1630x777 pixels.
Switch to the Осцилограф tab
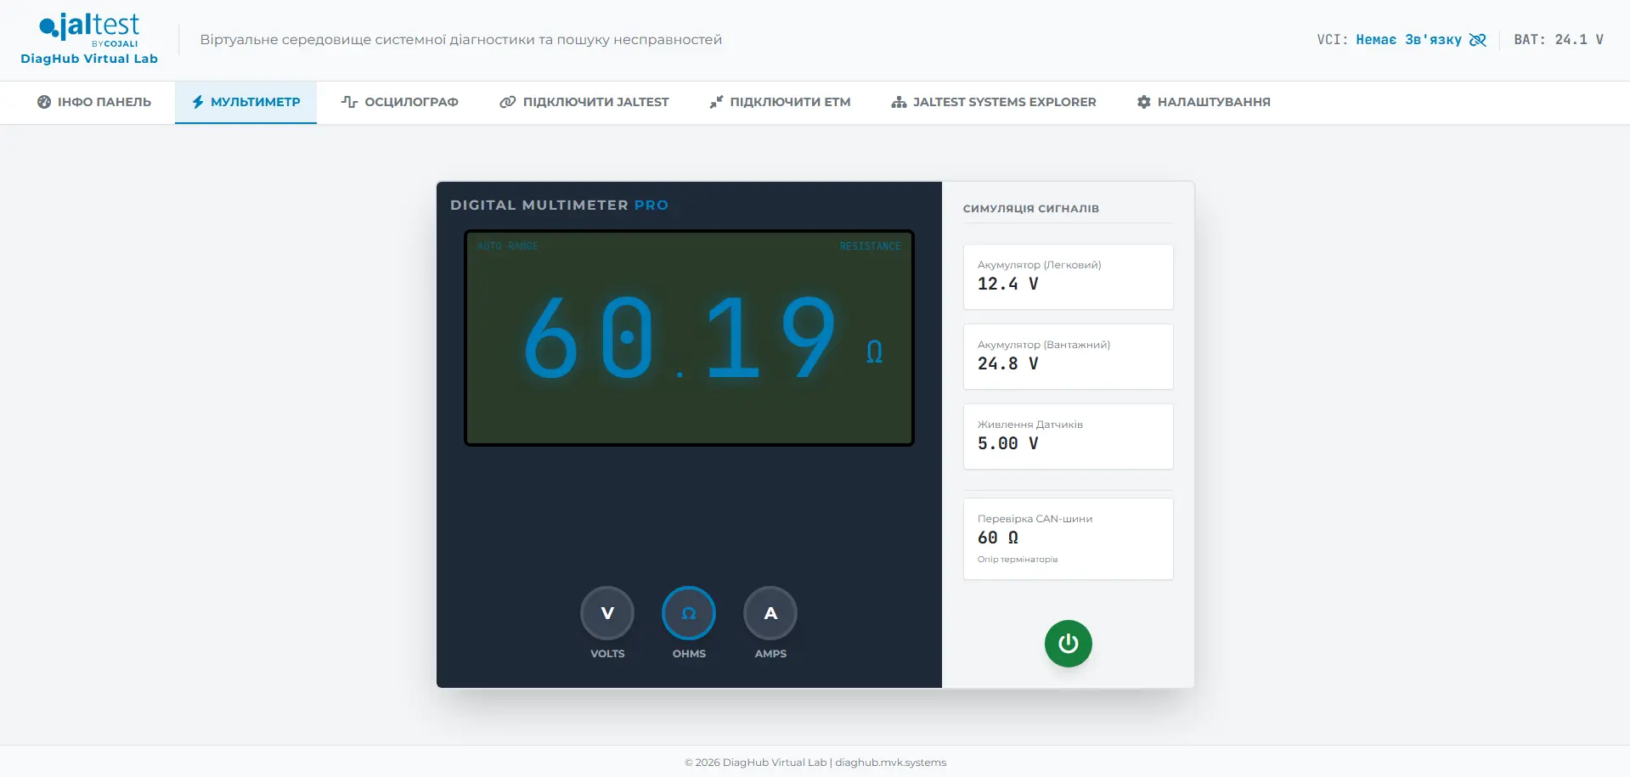399,102
